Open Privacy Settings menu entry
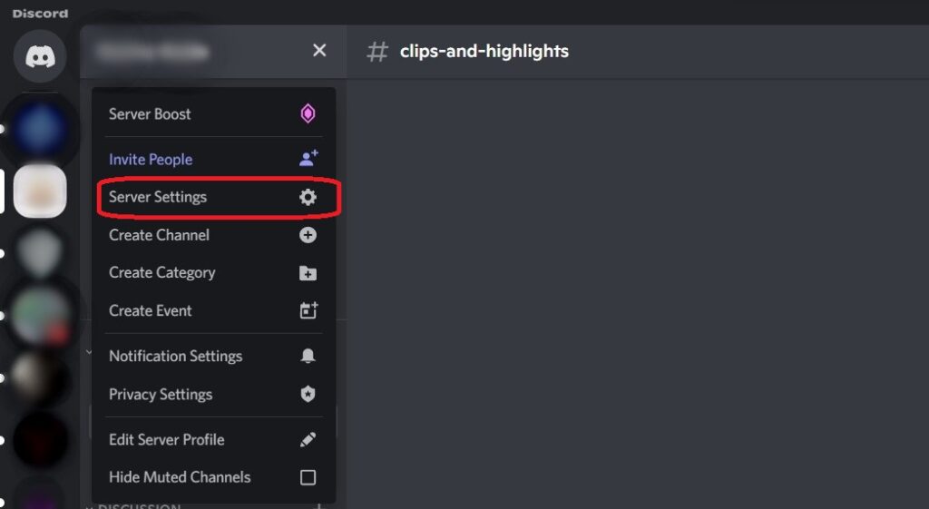The width and height of the screenshot is (929, 509). coord(213,394)
